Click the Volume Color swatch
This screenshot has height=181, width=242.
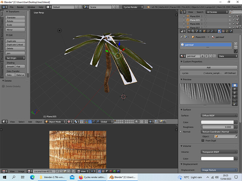[x=217, y=159]
